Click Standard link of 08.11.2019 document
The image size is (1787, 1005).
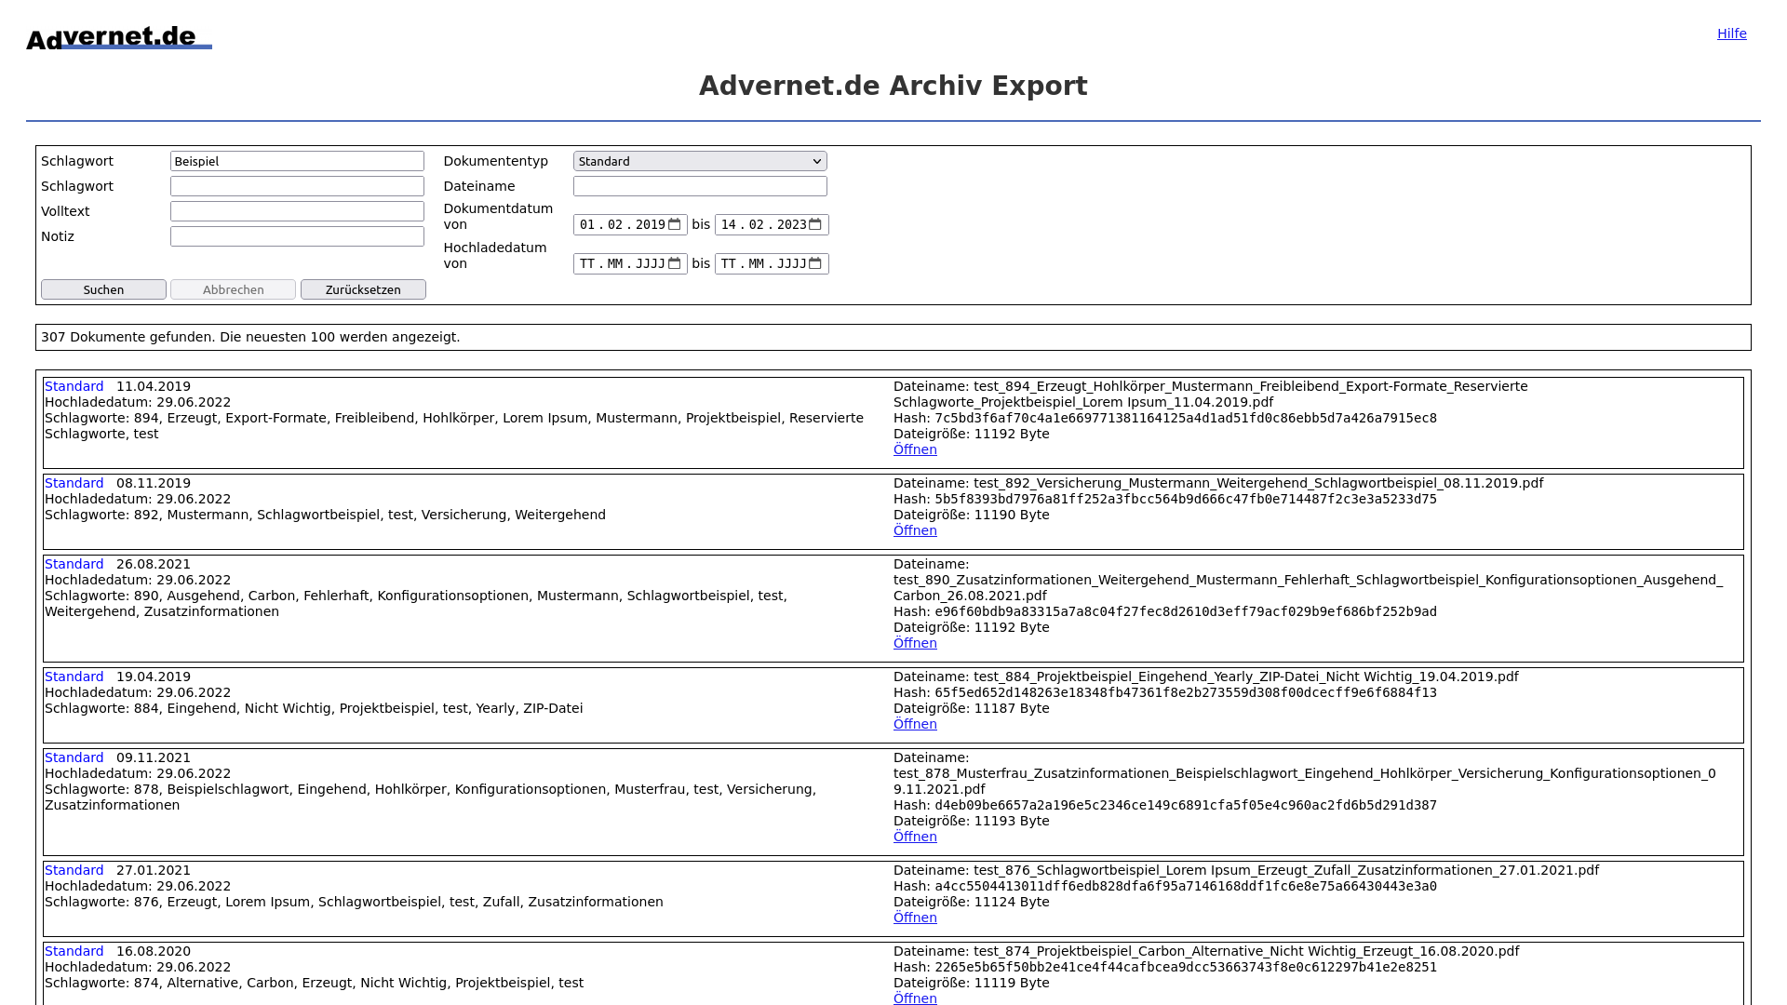click(74, 483)
